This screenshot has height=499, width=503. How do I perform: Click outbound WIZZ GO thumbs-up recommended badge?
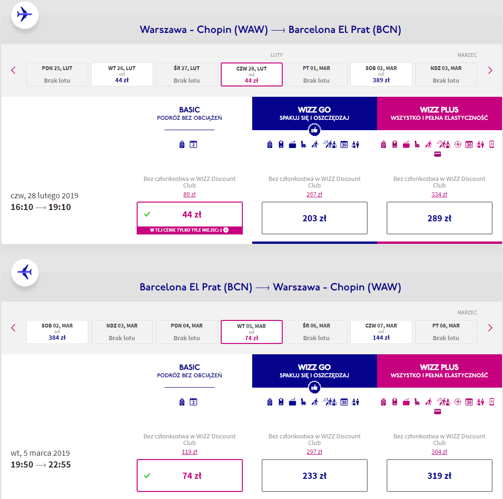tap(314, 130)
